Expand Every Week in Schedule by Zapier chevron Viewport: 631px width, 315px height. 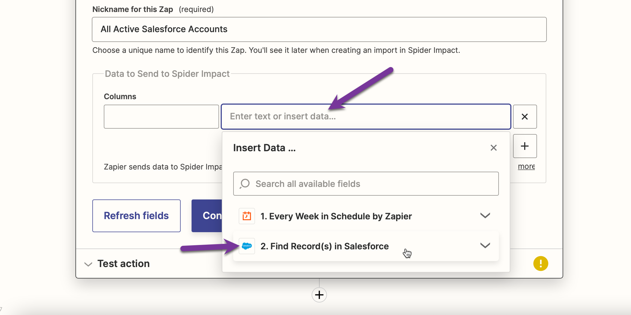pos(485,216)
